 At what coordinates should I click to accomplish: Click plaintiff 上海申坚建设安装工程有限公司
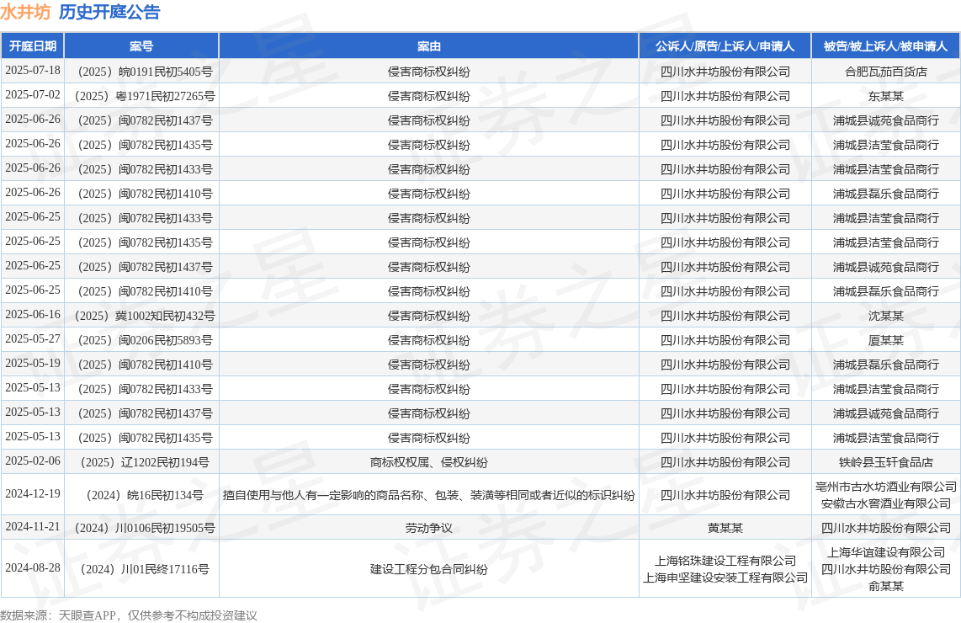tap(725, 578)
